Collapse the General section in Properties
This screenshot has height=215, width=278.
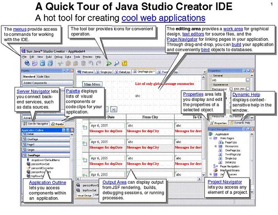coord(211,76)
